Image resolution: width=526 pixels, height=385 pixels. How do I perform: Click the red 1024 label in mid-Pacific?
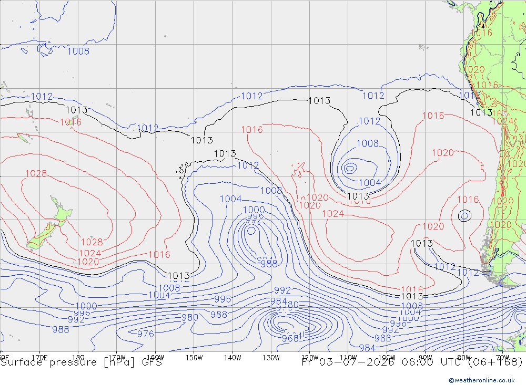pyautogui.click(x=333, y=214)
